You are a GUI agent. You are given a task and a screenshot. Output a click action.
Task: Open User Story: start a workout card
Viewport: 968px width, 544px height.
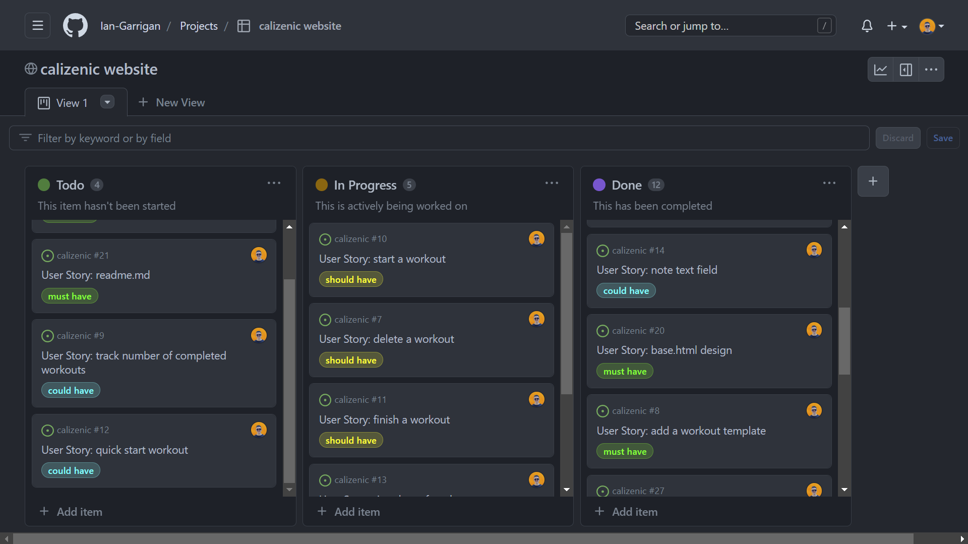382,259
